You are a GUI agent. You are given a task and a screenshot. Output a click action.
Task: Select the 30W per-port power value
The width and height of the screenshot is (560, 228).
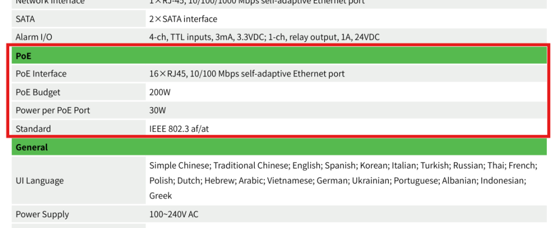[157, 110]
